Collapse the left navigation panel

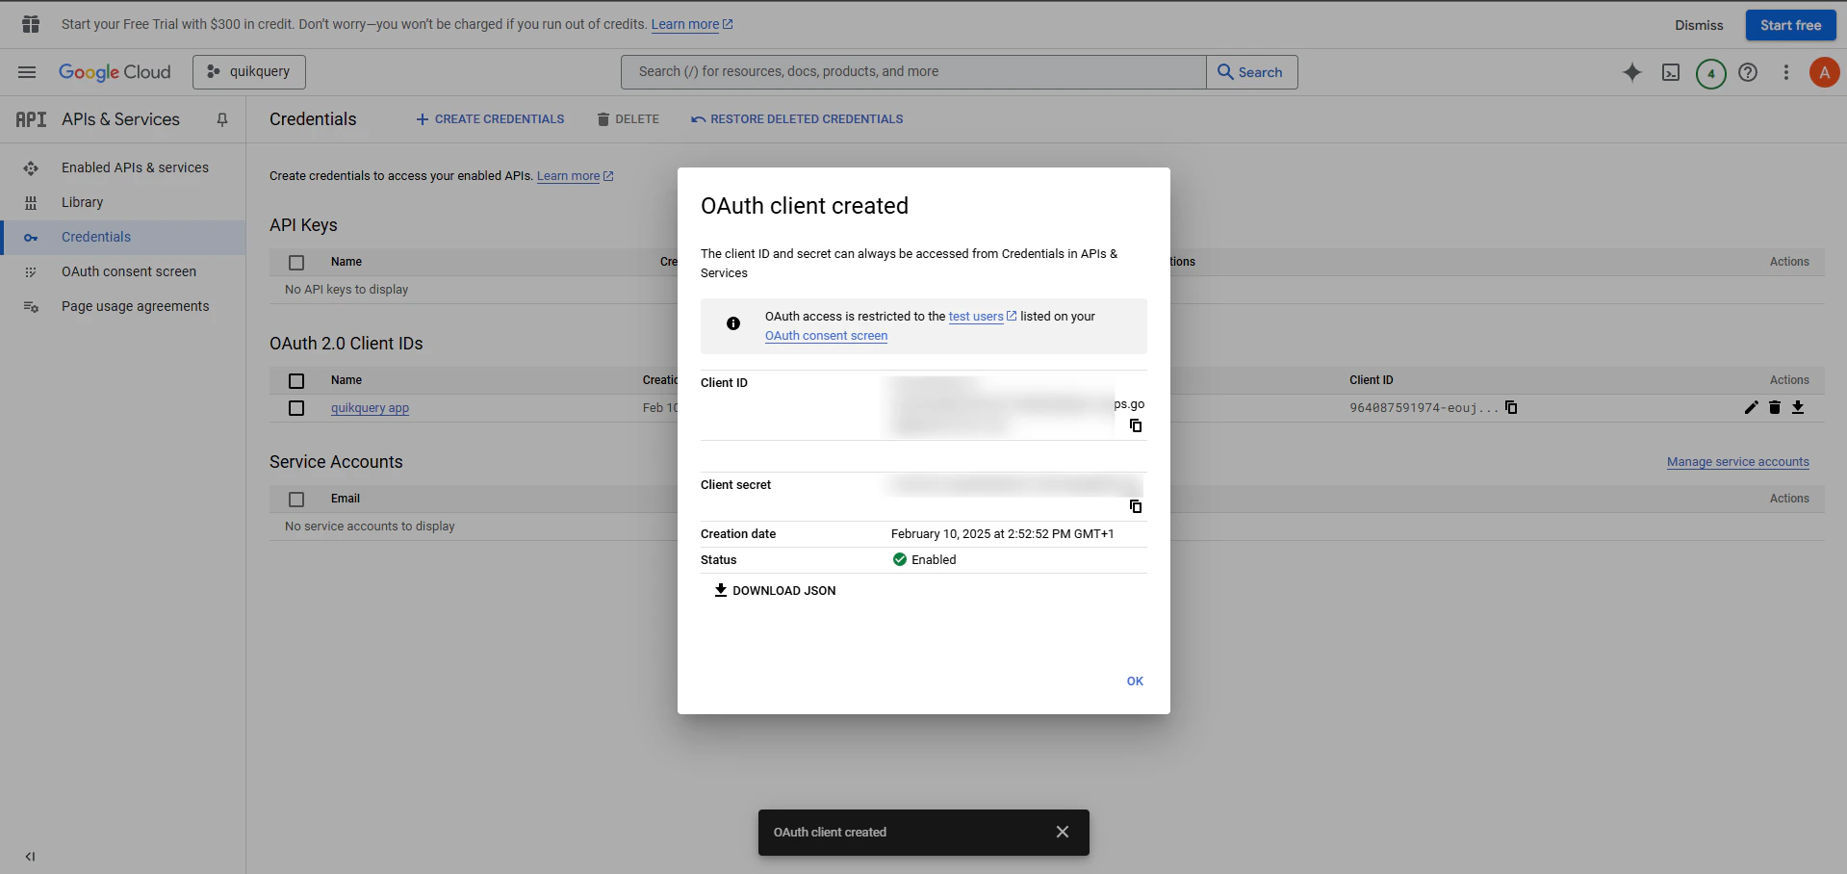30,856
